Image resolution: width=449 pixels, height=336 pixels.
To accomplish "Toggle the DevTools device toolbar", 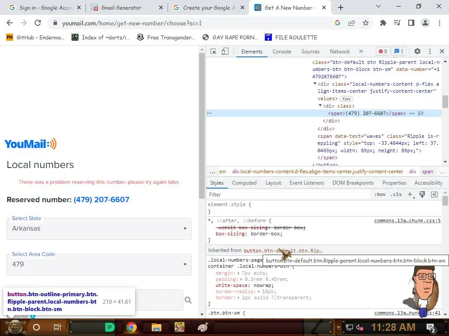I will 225,52.
